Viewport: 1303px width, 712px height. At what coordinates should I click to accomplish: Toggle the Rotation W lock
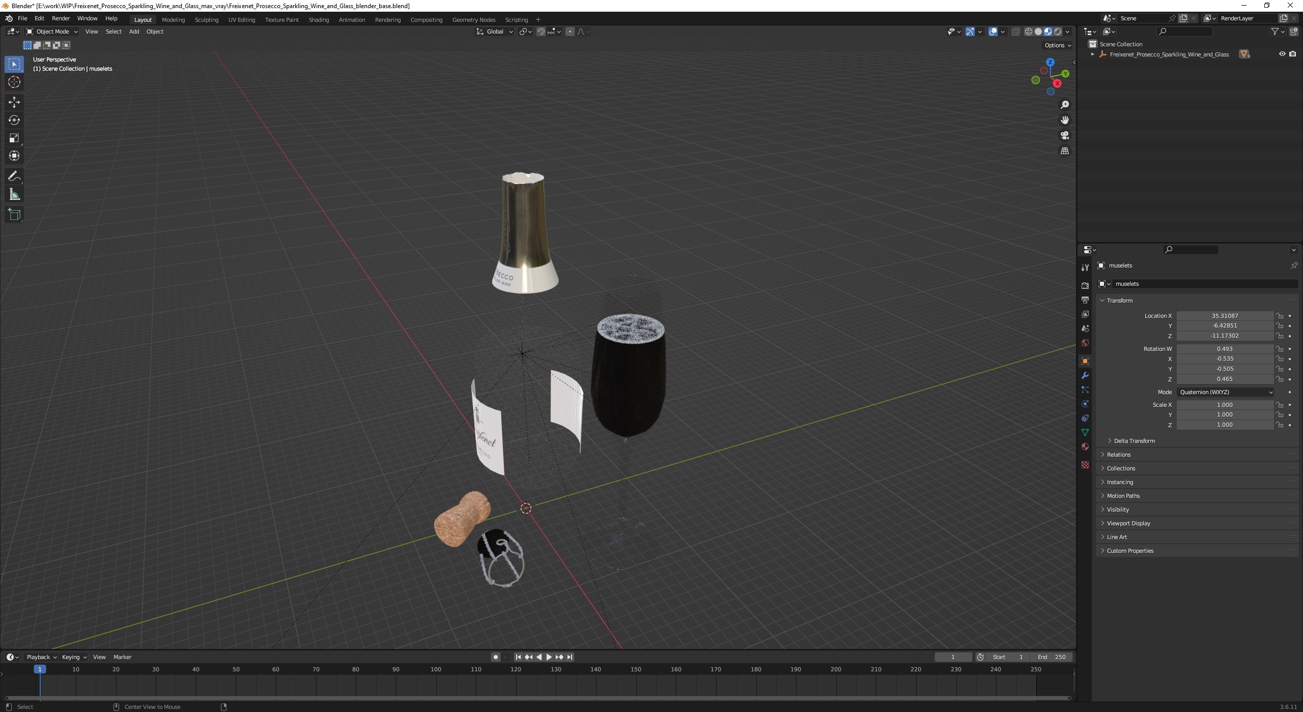tap(1280, 349)
